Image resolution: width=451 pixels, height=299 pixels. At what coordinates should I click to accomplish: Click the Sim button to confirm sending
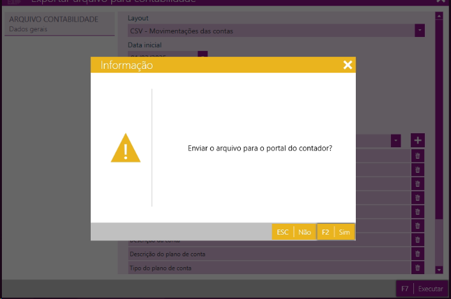[336, 232]
